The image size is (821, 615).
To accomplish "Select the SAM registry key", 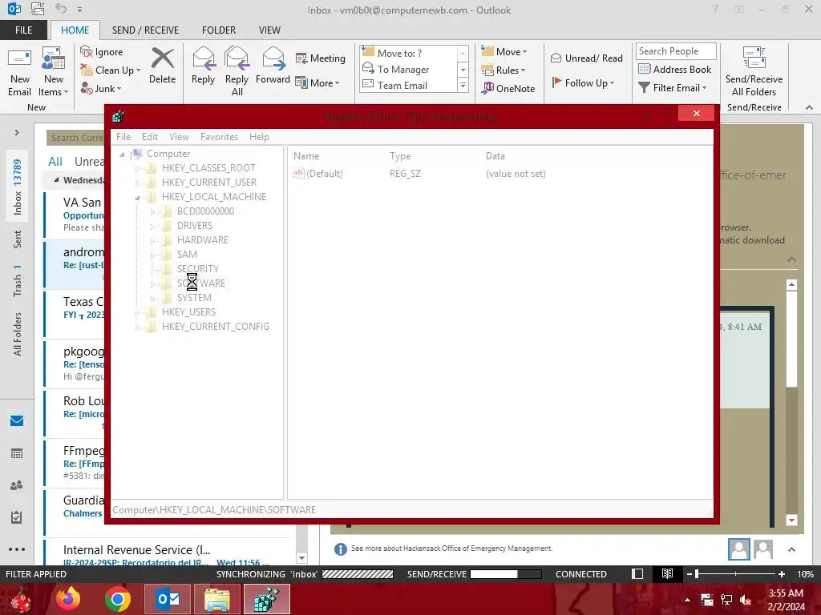I will pos(187,254).
